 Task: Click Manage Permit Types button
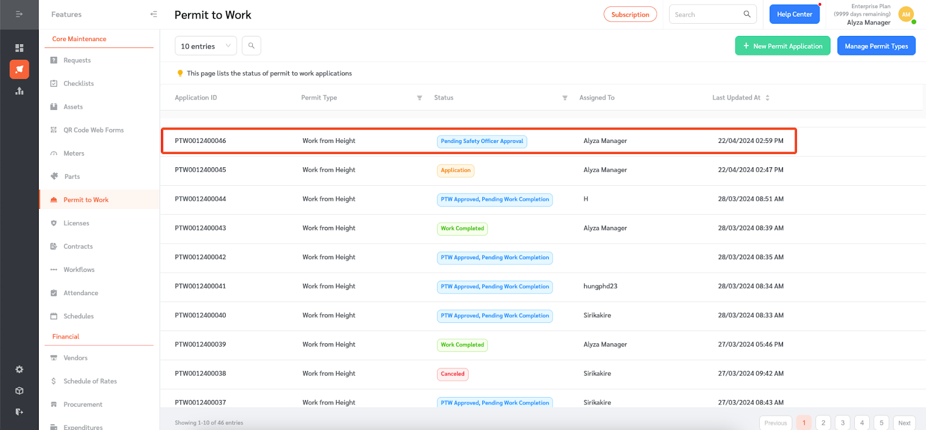pyautogui.click(x=876, y=46)
